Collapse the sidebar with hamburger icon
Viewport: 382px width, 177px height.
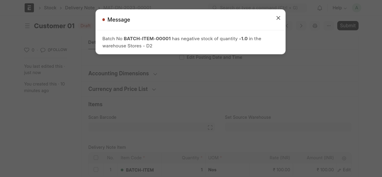[x=27, y=26]
